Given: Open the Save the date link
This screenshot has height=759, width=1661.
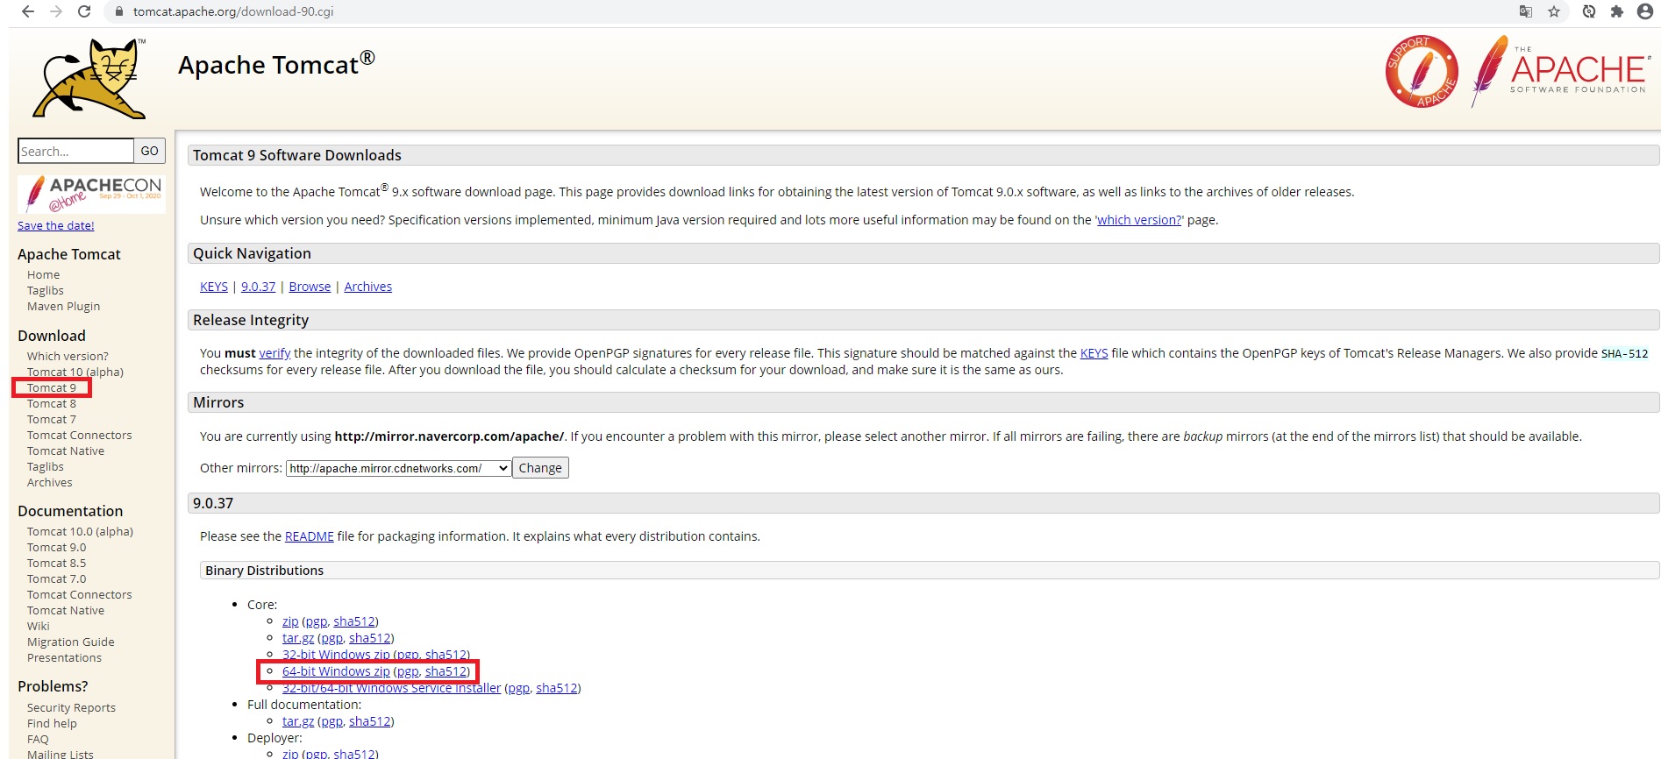Looking at the screenshot, I should (x=56, y=225).
